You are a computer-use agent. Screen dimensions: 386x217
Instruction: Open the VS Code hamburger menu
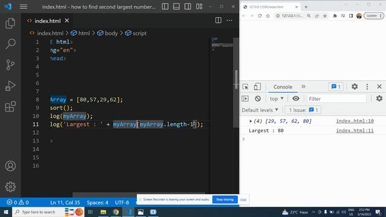(x=24, y=7)
